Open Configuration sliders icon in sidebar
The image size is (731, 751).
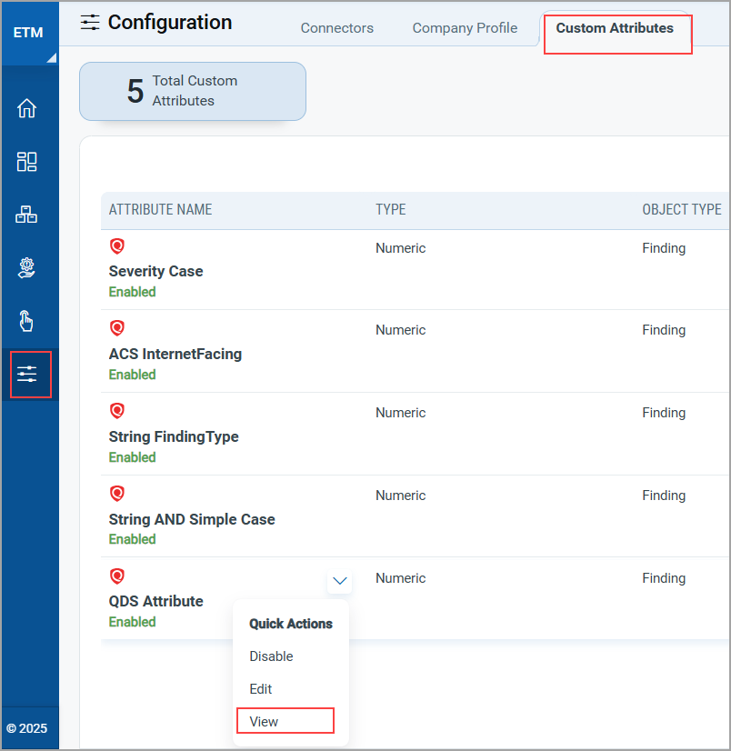27,374
